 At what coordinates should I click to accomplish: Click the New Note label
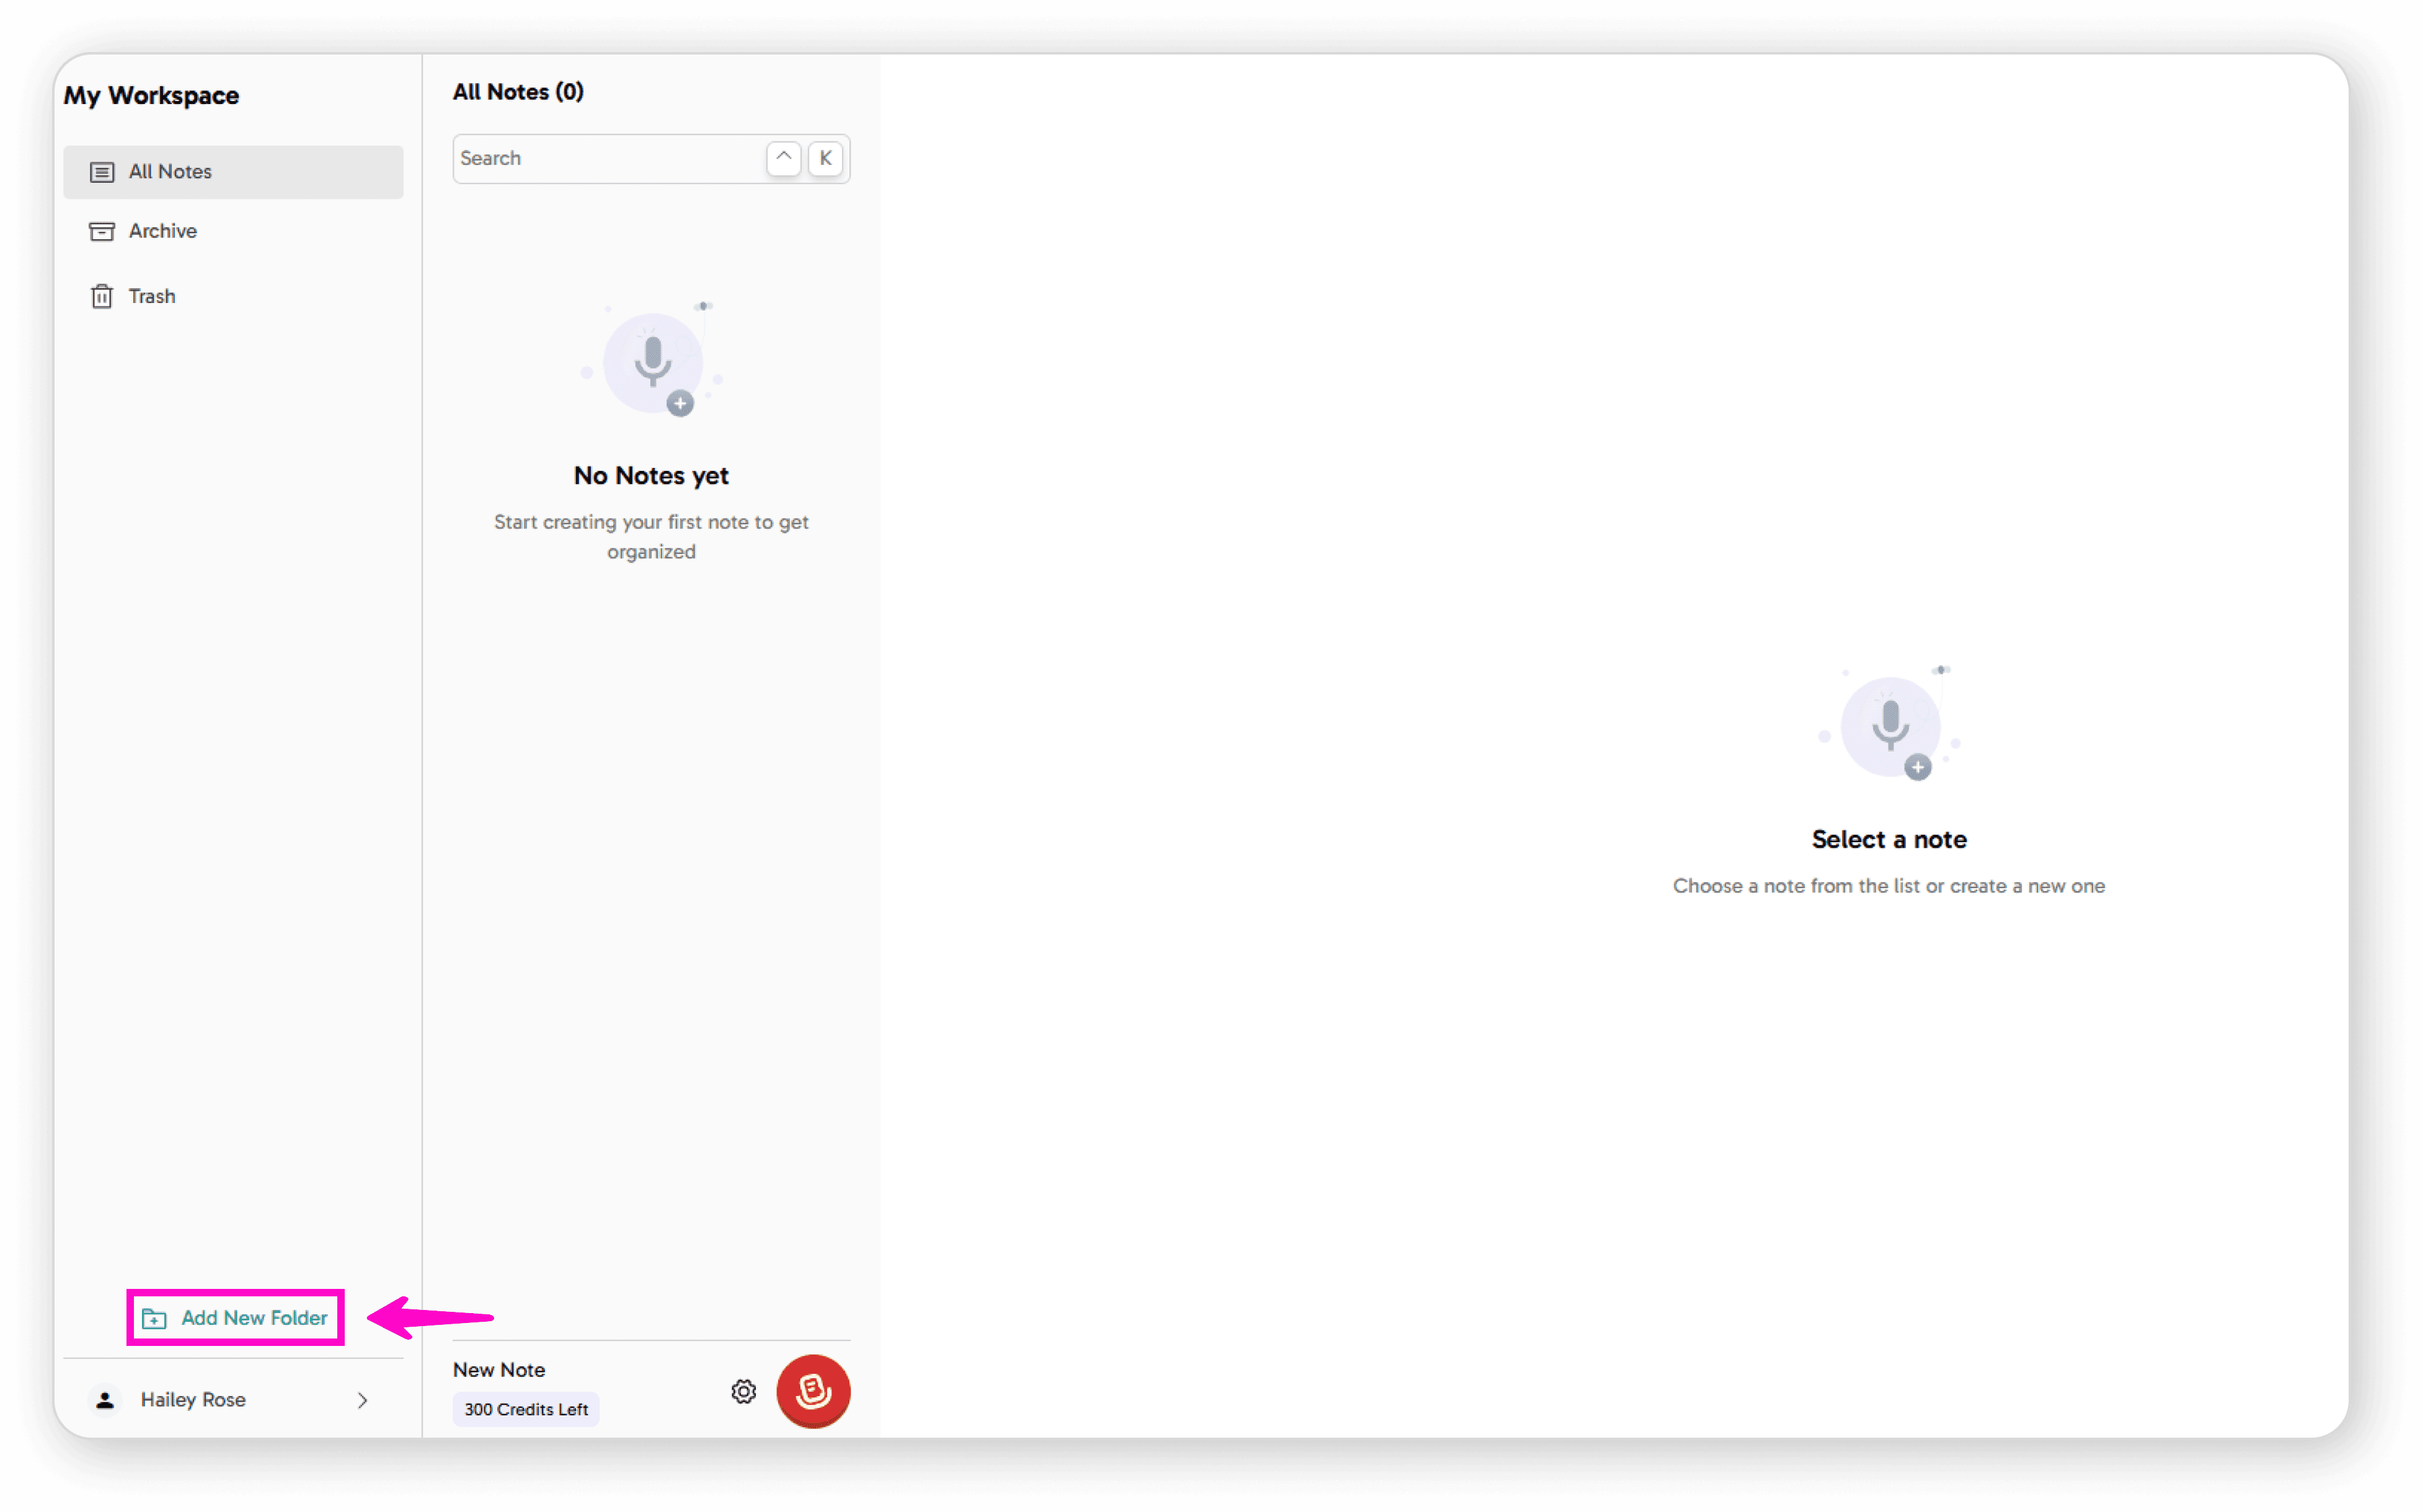498,1369
